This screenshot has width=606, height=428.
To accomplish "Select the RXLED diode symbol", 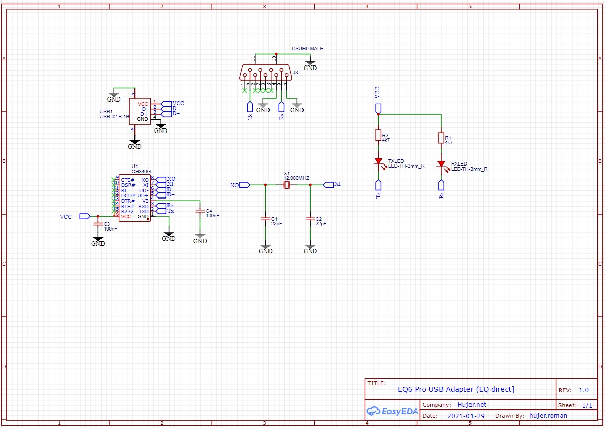I will click(x=442, y=165).
